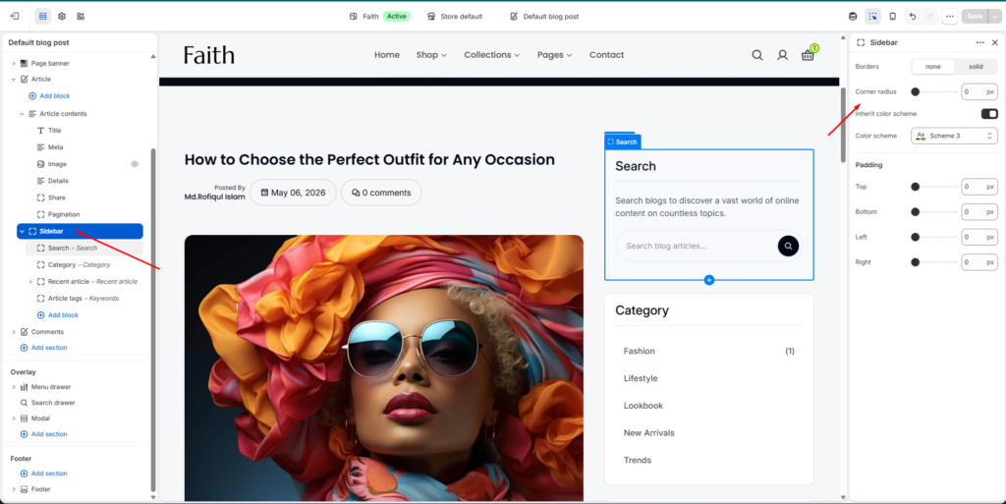The height and width of the screenshot is (504, 1006).
Task: Open the dropdown arrow beside Save
Action: click(995, 16)
